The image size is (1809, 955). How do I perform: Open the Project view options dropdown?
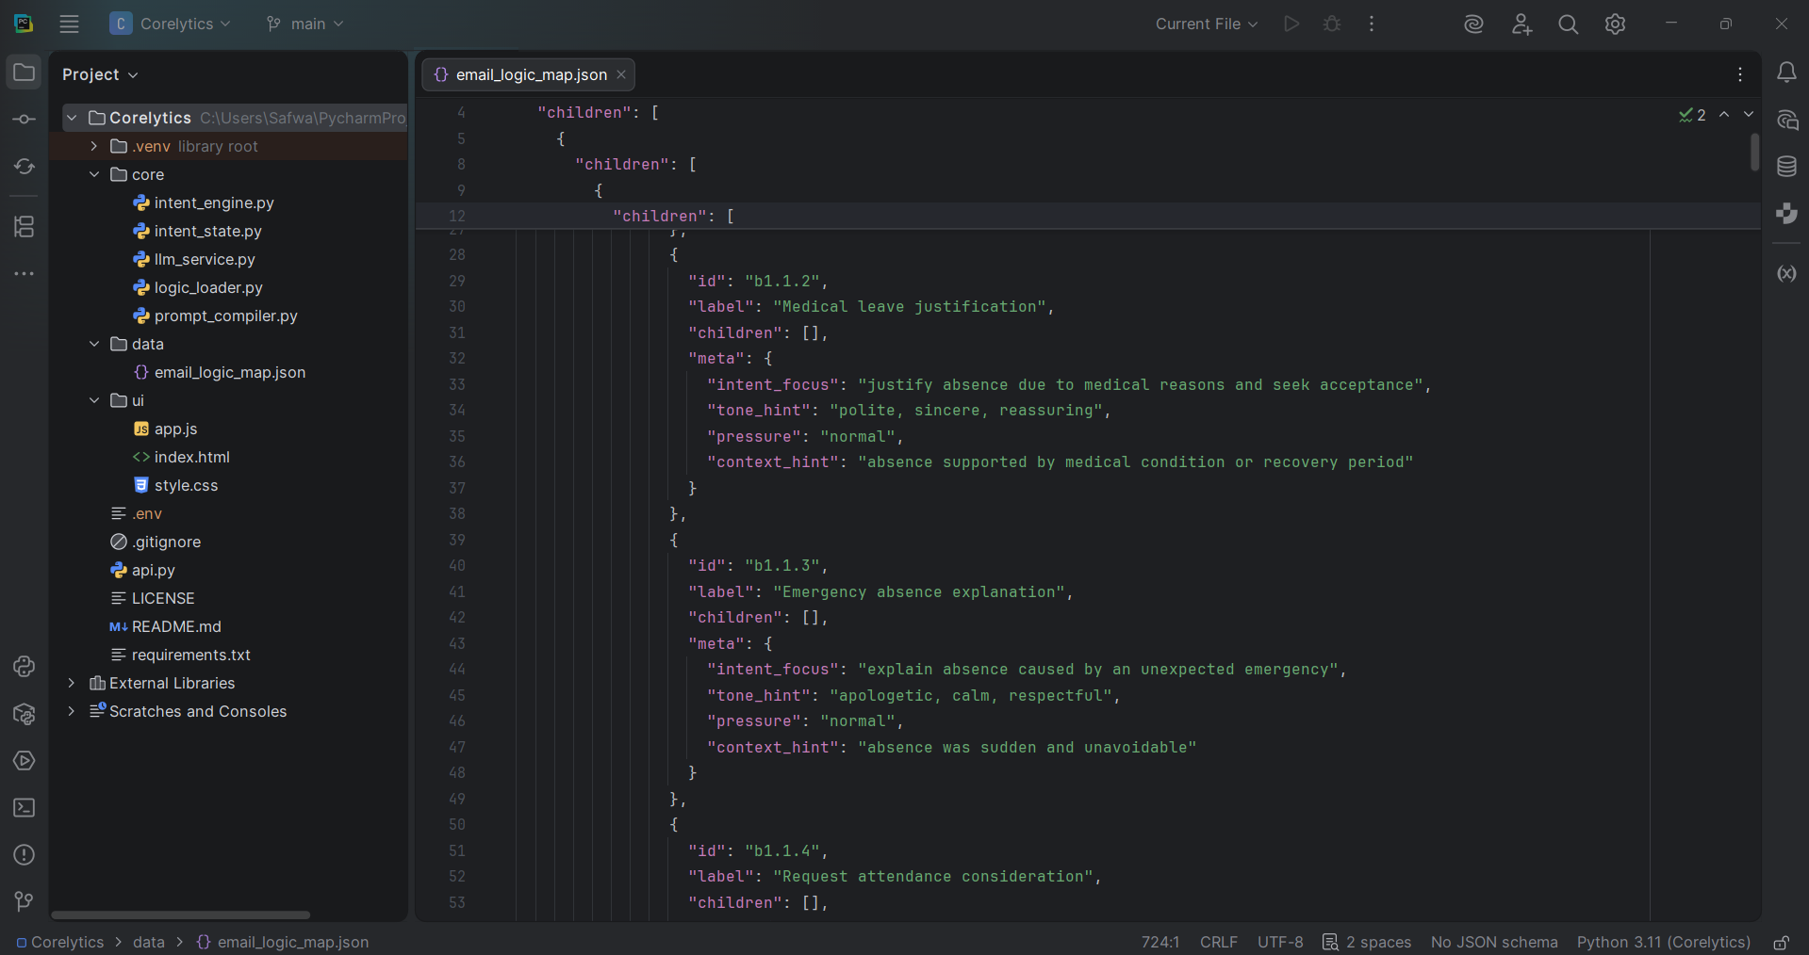(x=100, y=74)
